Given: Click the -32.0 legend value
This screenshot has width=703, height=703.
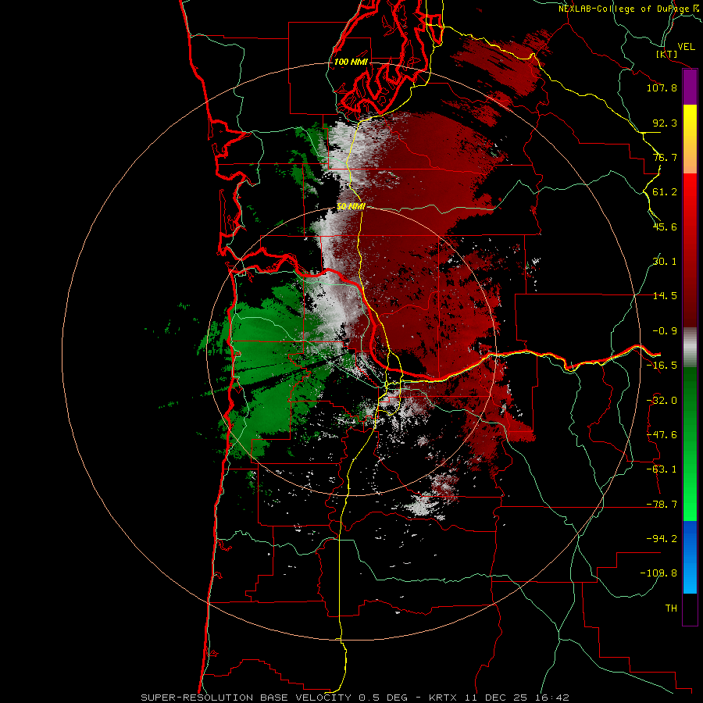Looking at the screenshot, I should click(x=662, y=401).
